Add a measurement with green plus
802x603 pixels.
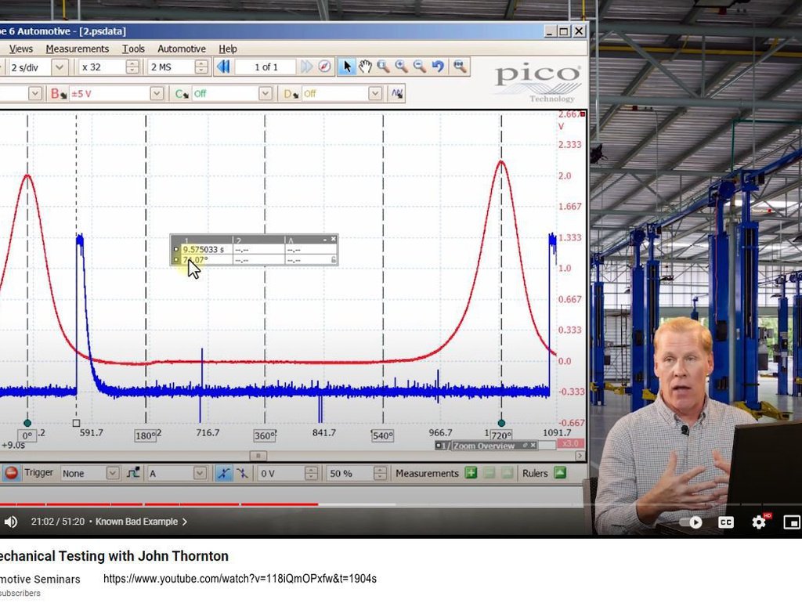(x=471, y=473)
